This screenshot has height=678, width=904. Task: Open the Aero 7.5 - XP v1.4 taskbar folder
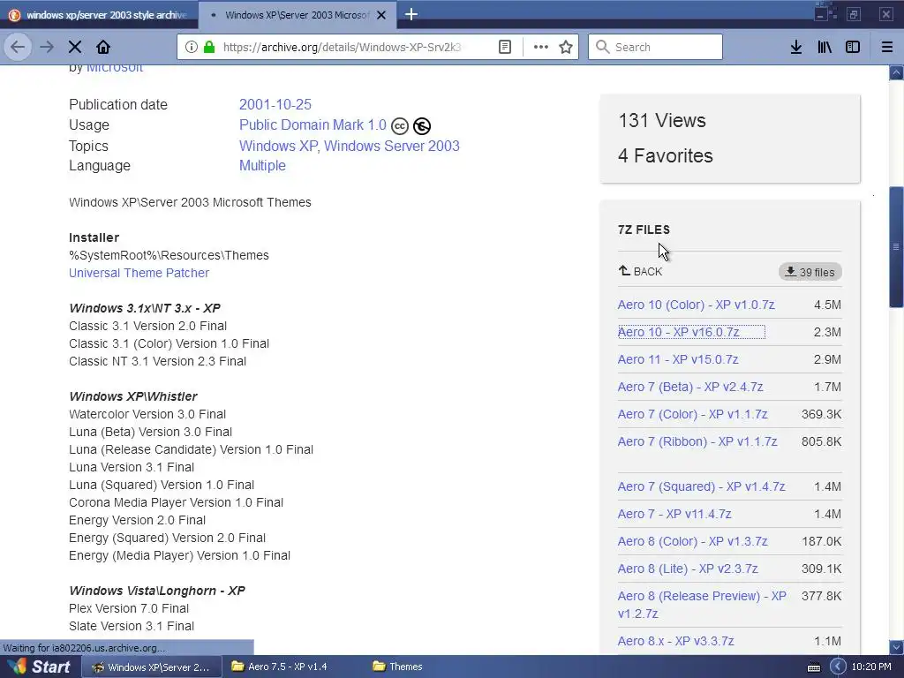click(280, 667)
